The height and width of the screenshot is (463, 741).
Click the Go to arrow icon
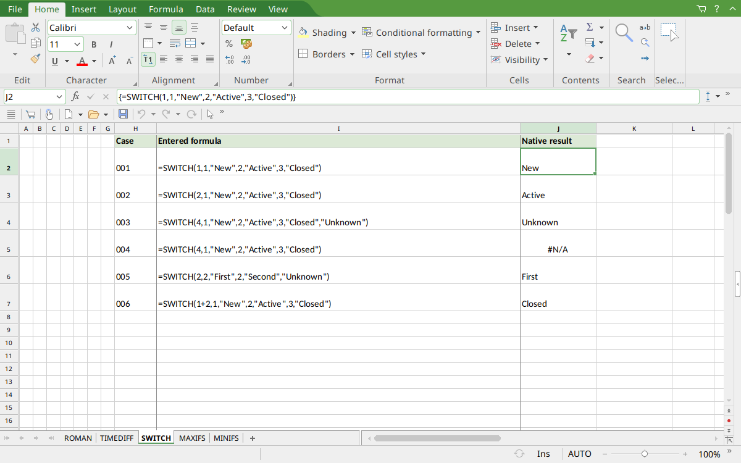[x=645, y=59]
